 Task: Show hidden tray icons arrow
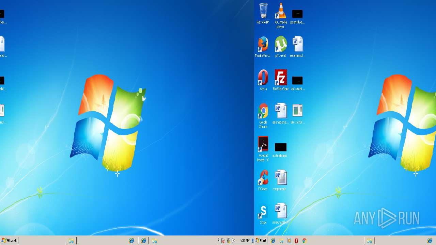(219, 240)
